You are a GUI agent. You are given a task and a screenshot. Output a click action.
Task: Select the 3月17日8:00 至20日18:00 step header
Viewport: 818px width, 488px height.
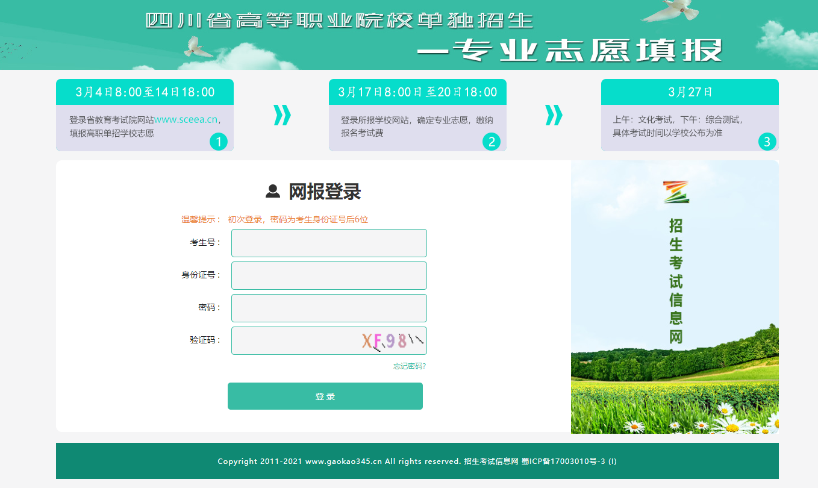pos(417,92)
